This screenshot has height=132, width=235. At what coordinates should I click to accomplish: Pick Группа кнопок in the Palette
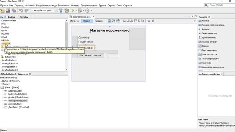[x=207, y=37]
